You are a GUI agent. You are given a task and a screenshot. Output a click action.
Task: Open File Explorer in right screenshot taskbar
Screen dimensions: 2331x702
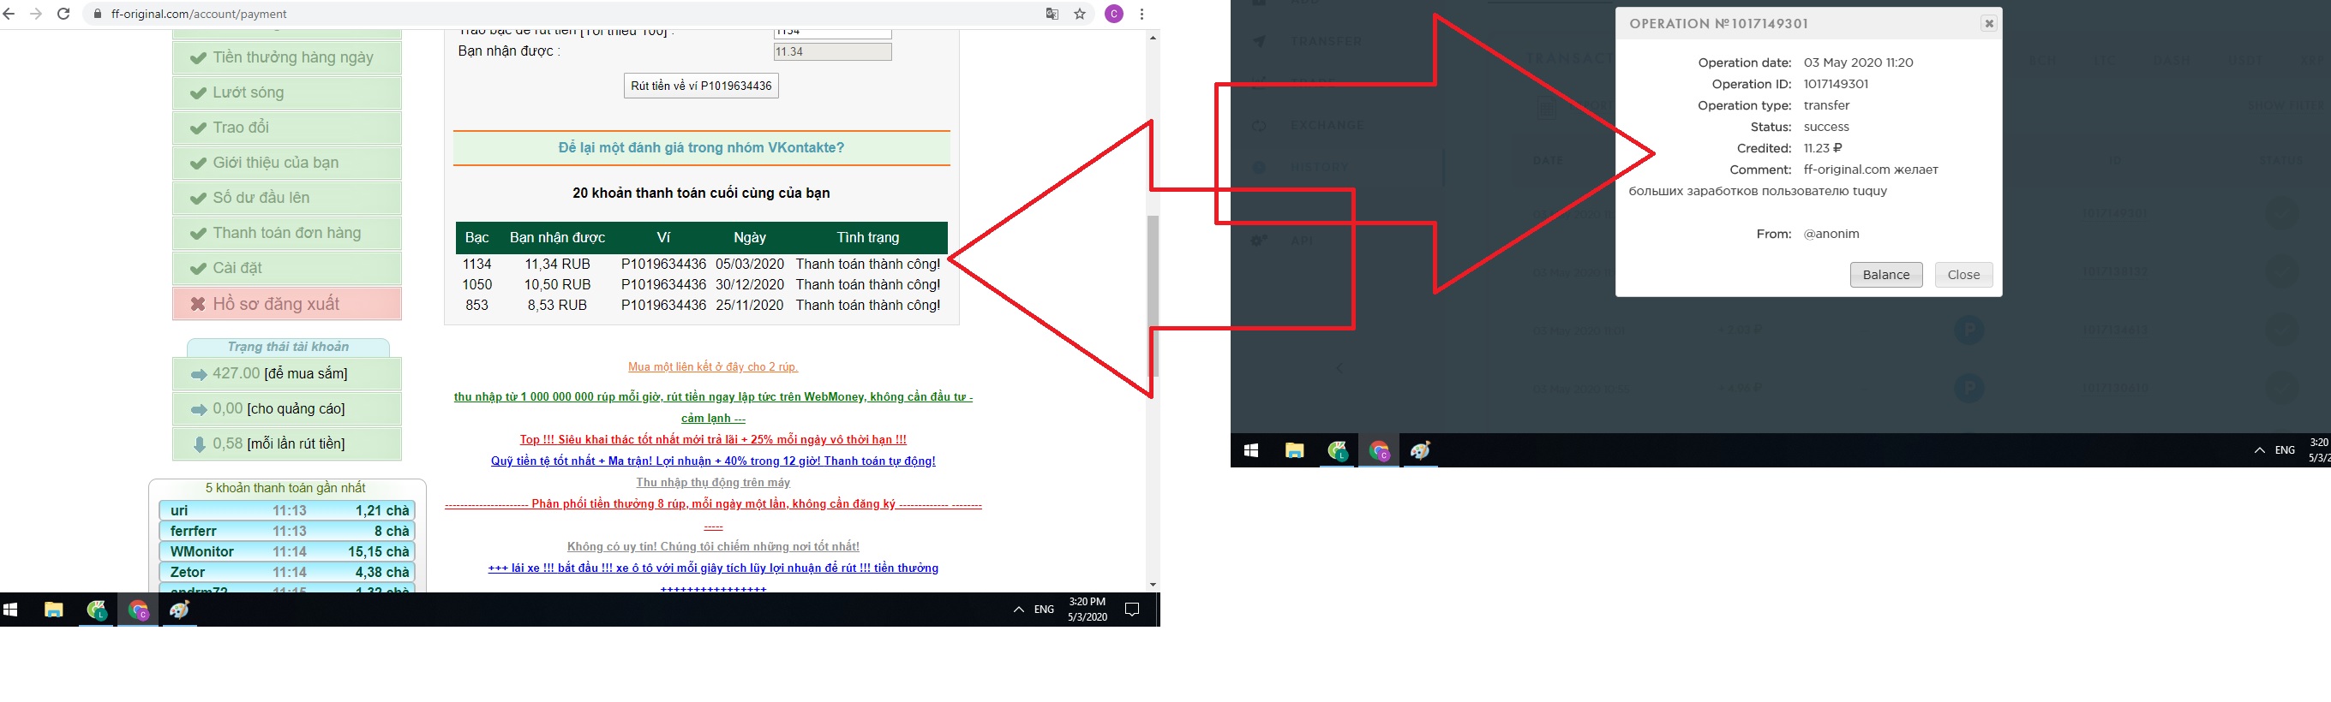click(x=1295, y=451)
